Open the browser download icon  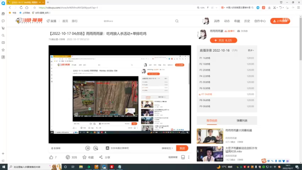click(x=269, y=8)
